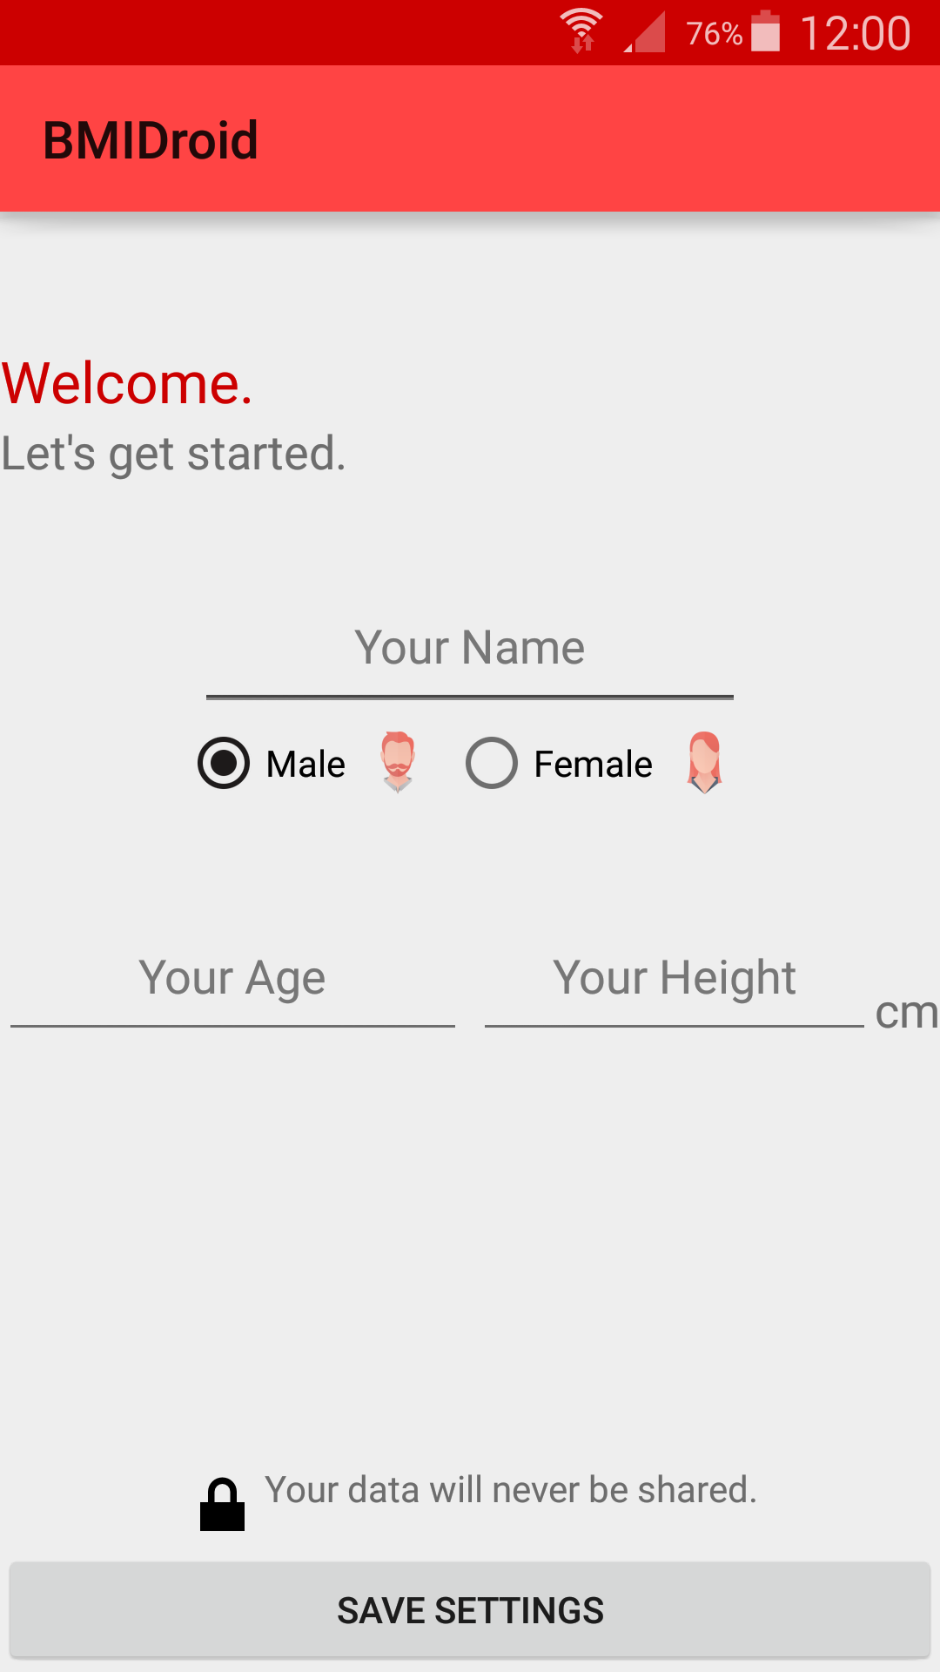Viewport: 940px width, 1672px height.
Task: Tap the BMIDroid app title
Action: coord(151,140)
